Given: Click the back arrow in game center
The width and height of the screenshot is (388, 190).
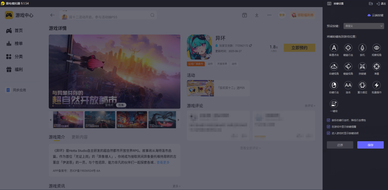Looking at the screenshot, I should (x=52, y=15).
